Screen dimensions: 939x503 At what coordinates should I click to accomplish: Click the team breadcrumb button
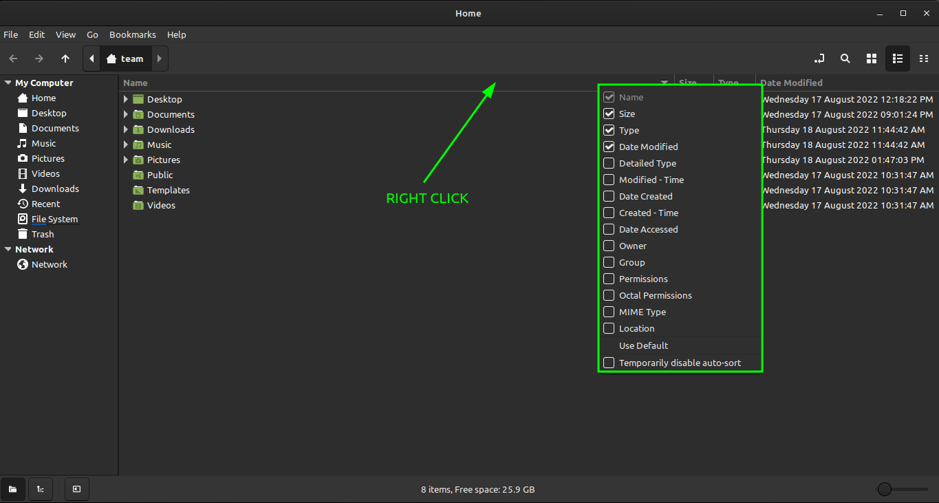click(x=125, y=58)
